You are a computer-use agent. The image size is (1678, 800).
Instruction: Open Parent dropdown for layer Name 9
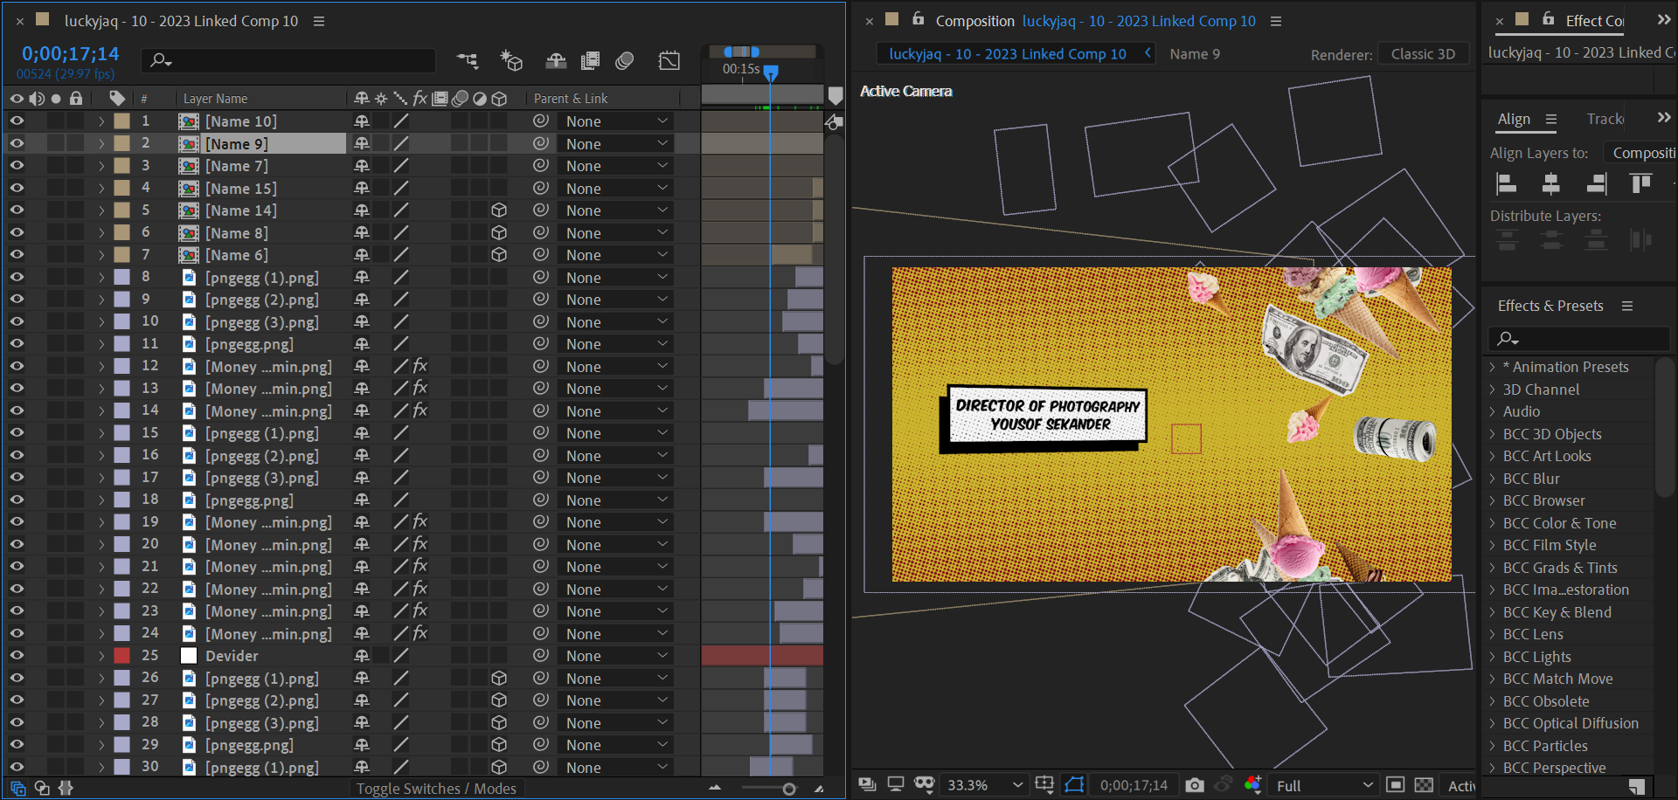(616, 143)
